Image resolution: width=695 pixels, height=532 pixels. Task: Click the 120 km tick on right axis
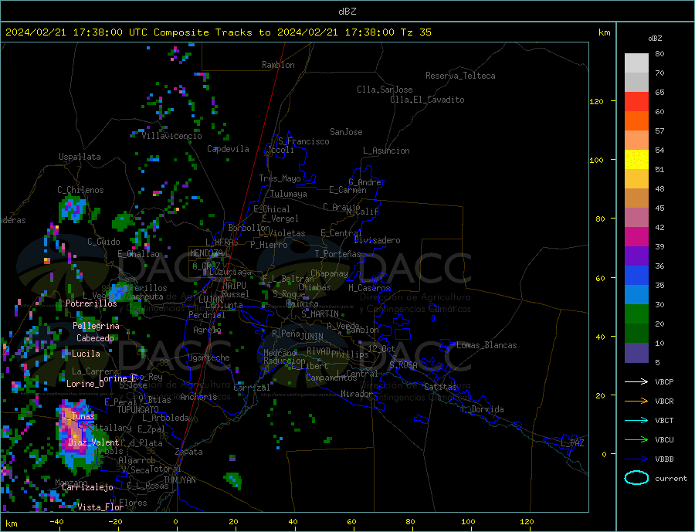click(597, 101)
